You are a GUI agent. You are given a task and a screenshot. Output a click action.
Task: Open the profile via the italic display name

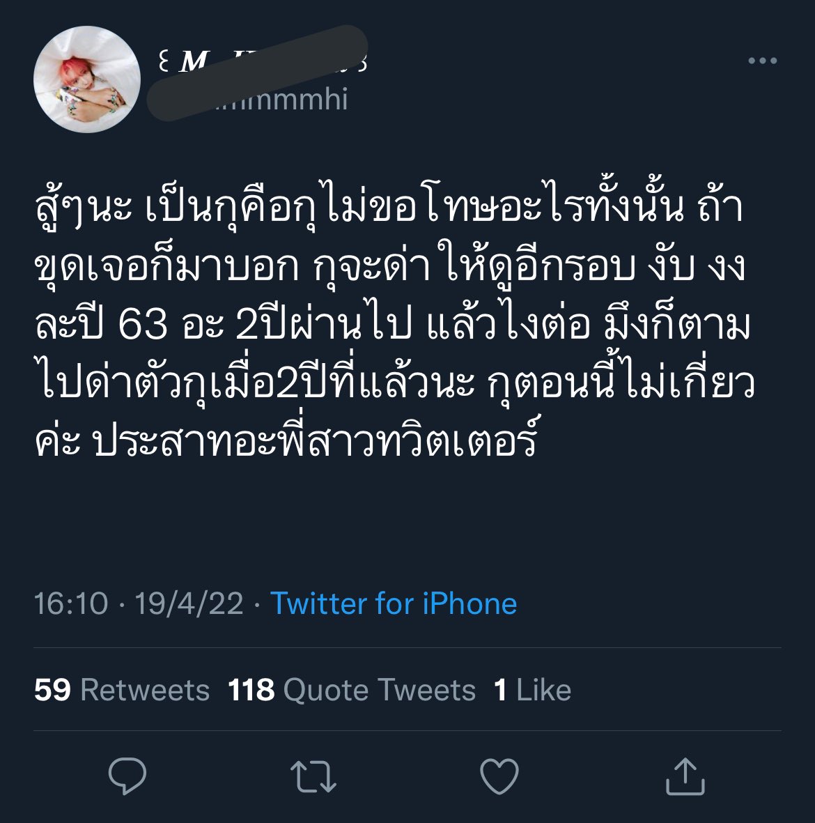pos(263,61)
